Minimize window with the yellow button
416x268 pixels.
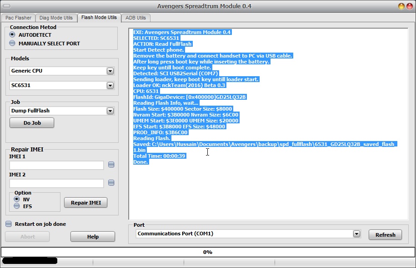click(401, 6)
